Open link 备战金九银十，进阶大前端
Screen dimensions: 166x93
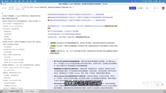pos(62,37)
